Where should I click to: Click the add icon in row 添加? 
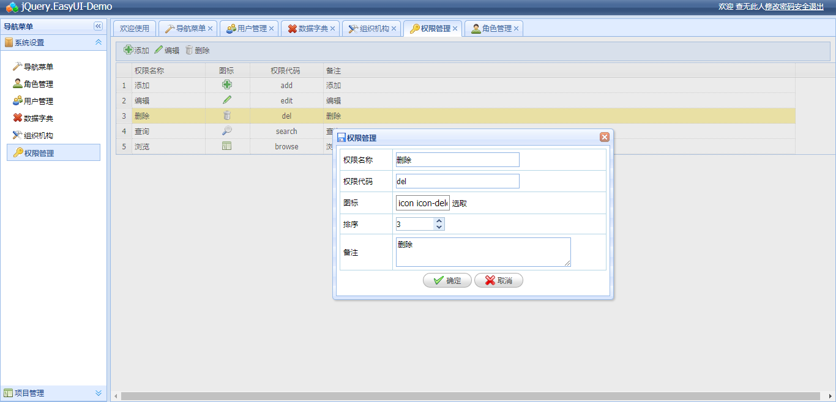click(x=227, y=85)
